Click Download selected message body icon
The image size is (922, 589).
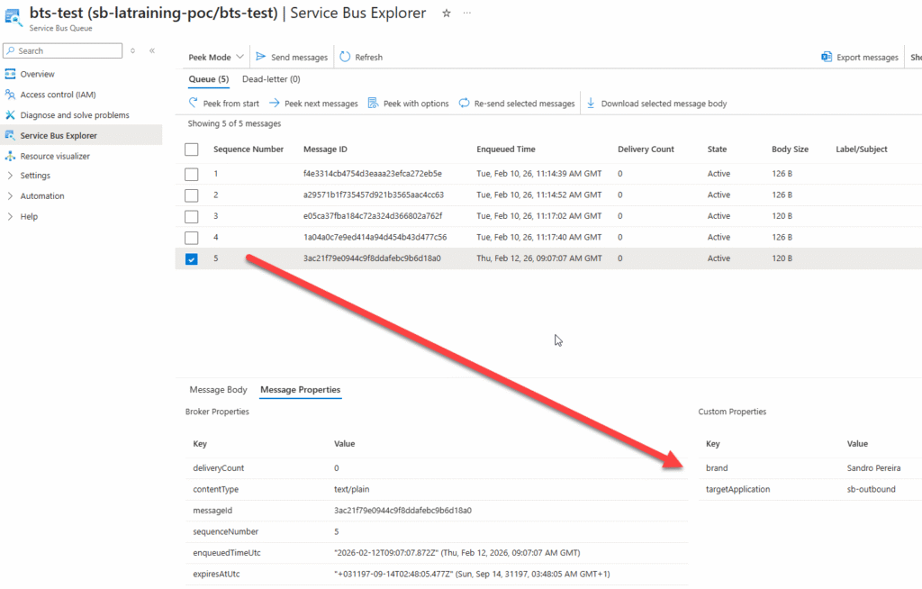pyautogui.click(x=592, y=104)
